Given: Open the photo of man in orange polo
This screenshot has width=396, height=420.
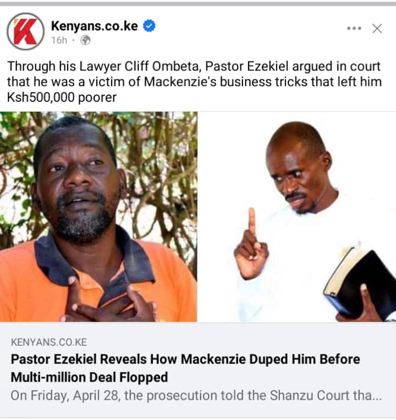Looking at the screenshot, I should pos(98,217).
